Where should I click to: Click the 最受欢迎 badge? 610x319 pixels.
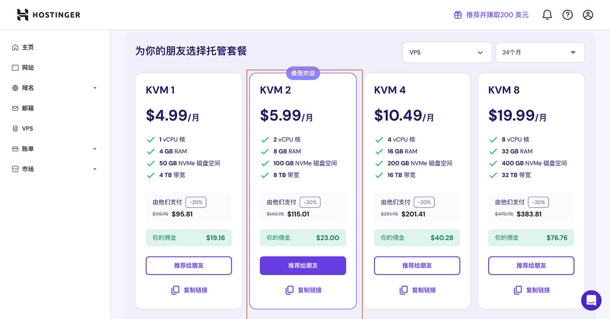(x=303, y=73)
